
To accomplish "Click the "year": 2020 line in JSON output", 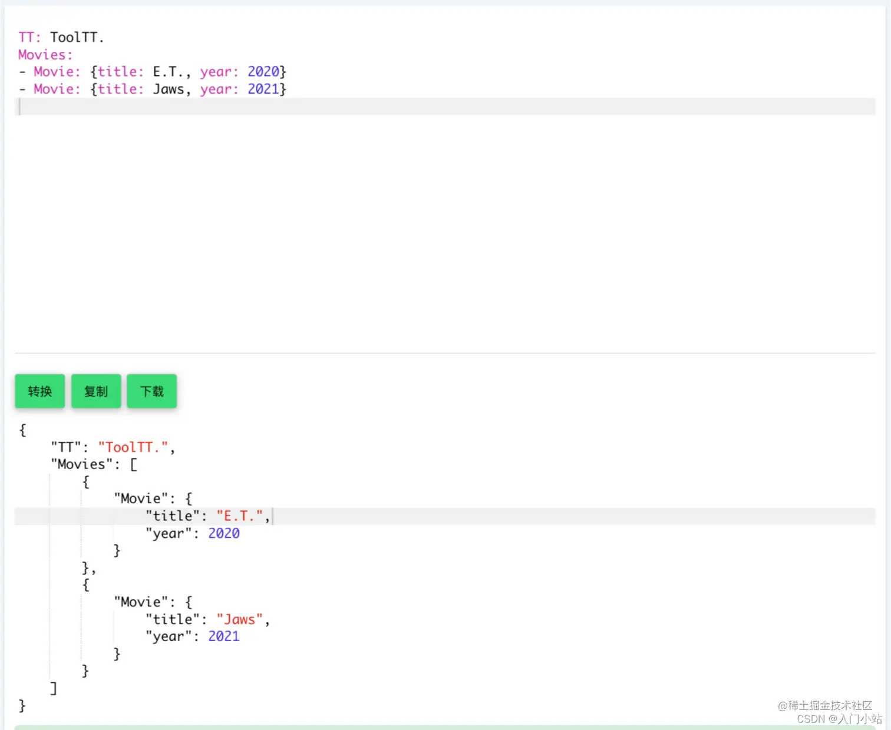I will pyautogui.click(x=193, y=534).
